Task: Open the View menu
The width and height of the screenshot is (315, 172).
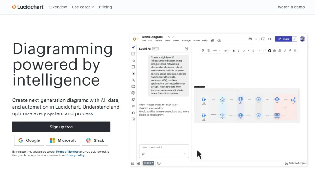Action: pyautogui.click(x=167, y=40)
